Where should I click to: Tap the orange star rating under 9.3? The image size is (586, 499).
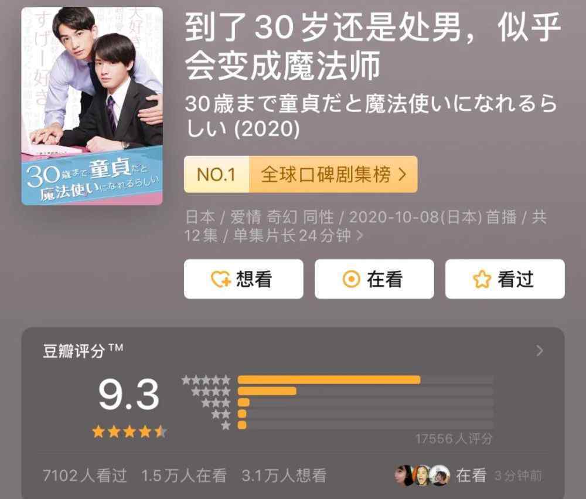(130, 432)
